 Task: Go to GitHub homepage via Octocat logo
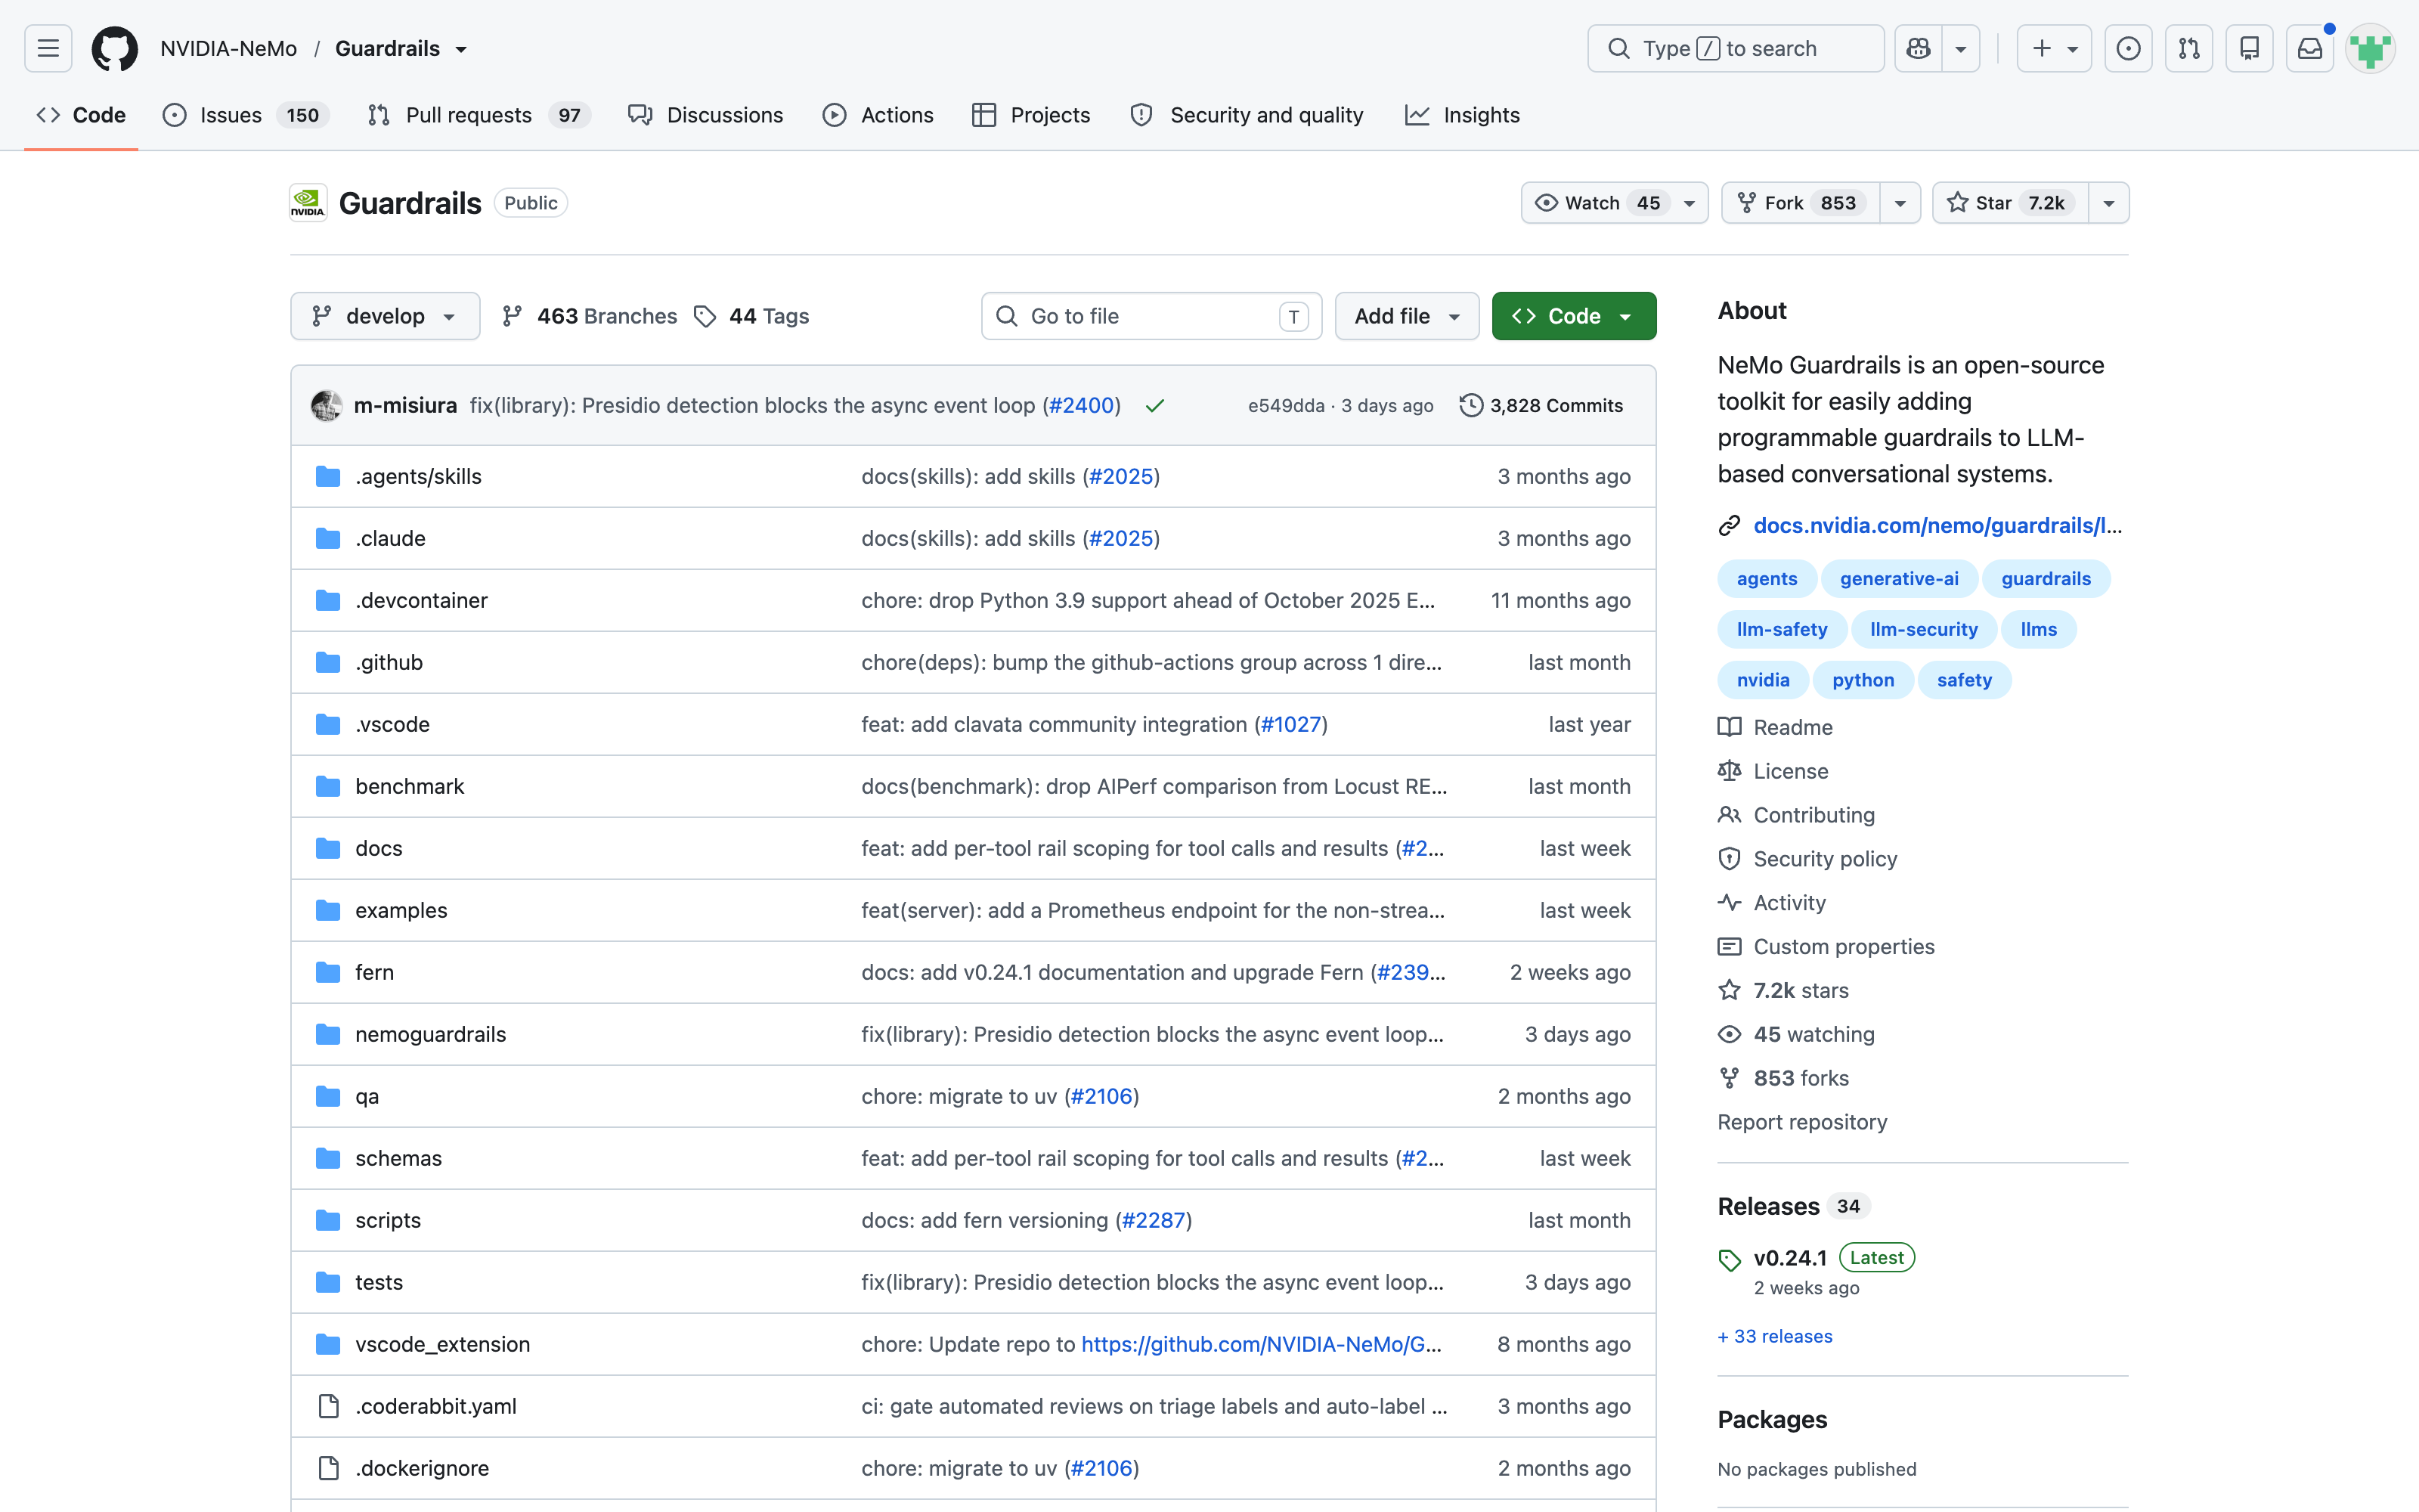point(115,48)
